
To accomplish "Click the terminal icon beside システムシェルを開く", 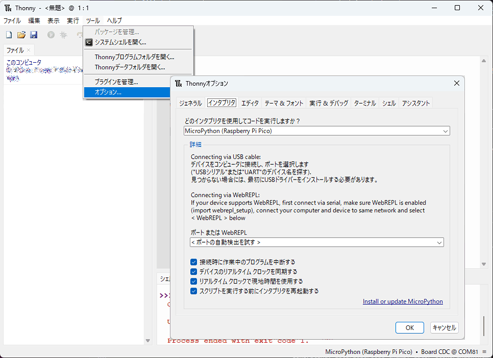I will (x=89, y=42).
